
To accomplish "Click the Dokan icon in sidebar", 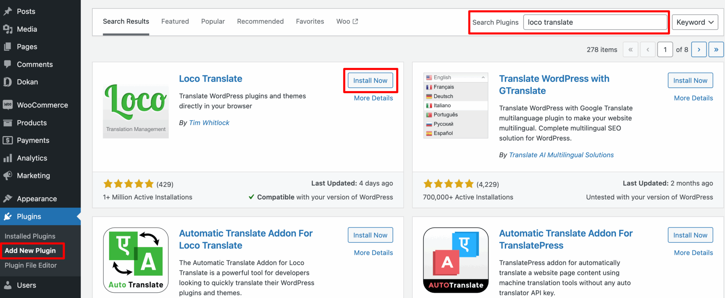I will [8, 82].
